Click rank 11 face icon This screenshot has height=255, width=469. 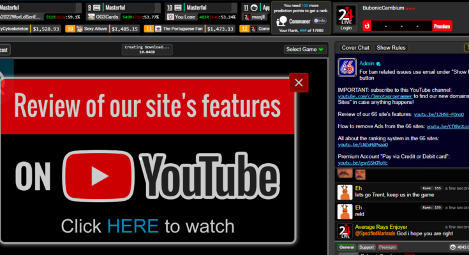click(x=254, y=8)
